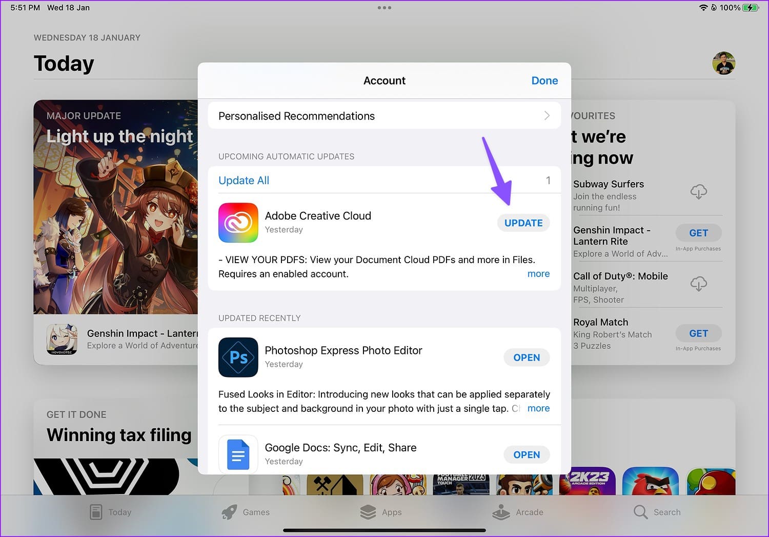Viewport: 769px width, 537px height.
Task: Expand Adobe Creative Cloud notes with more
Action: pyautogui.click(x=538, y=274)
